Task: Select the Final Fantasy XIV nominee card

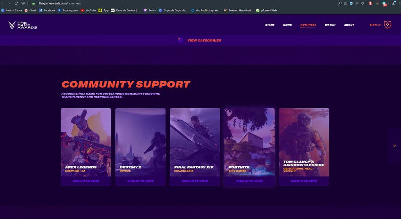Action: click(195, 142)
